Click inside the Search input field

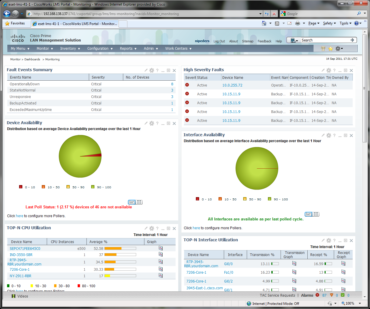[x=325, y=40]
